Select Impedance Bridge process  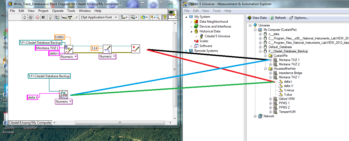click(290, 73)
